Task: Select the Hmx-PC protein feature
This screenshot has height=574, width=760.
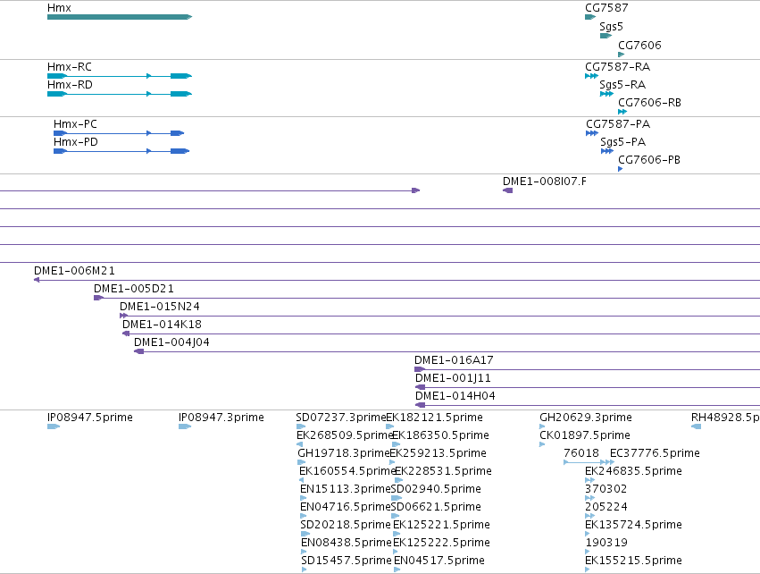Action: [x=119, y=133]
